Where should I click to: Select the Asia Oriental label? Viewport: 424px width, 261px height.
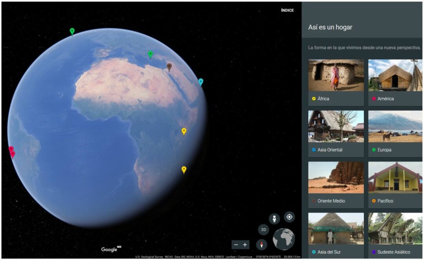[x=329, y=150]
